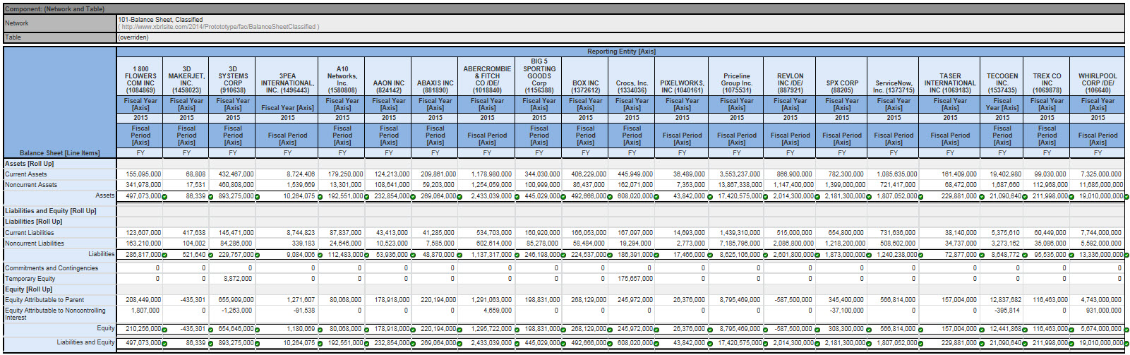1130x355 pixels.
Task: Click Noncurrent Assets value 13,867,338,000
Action: click(x=740, y=185)
